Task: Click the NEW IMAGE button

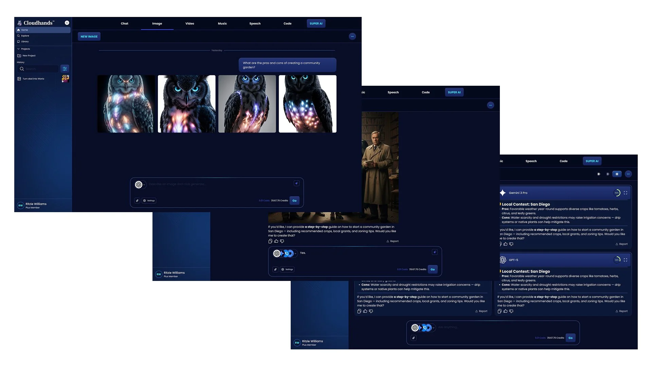Action: coord(89,37)
